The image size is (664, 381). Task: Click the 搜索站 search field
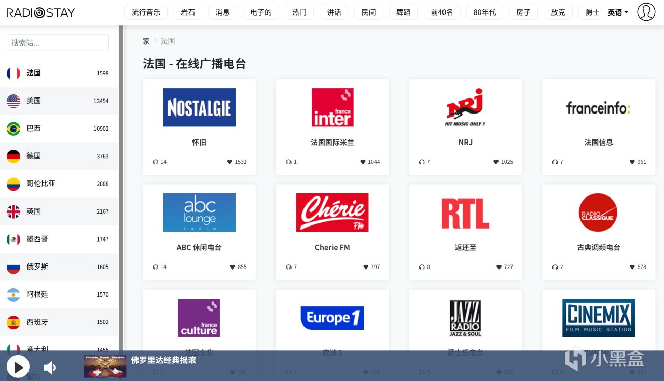[x=58, y=43]
